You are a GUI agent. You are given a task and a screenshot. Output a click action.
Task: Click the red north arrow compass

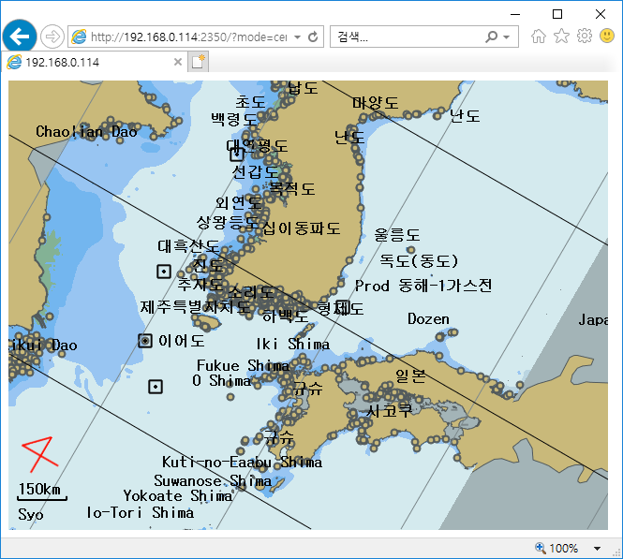pos(39,453)
